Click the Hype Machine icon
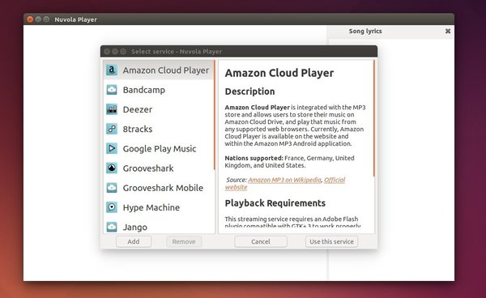486x298 pixels. point(112,207)
